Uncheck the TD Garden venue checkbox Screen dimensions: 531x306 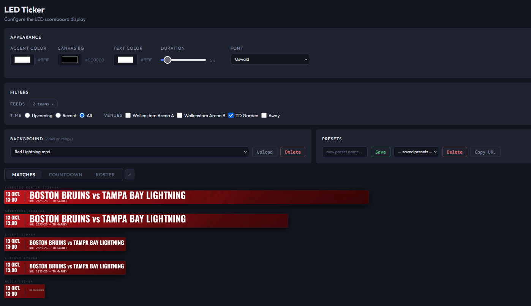(x=231, y=115)
